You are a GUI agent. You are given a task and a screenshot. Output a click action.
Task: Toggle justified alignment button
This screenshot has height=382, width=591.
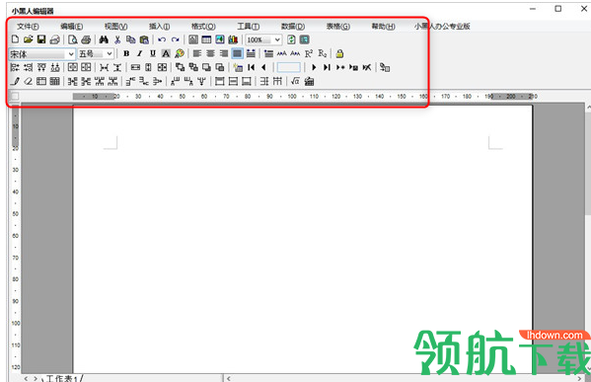(x=237, y=53)
